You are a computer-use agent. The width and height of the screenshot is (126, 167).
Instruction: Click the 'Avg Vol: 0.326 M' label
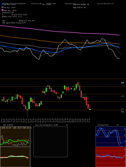coord(81,5)
